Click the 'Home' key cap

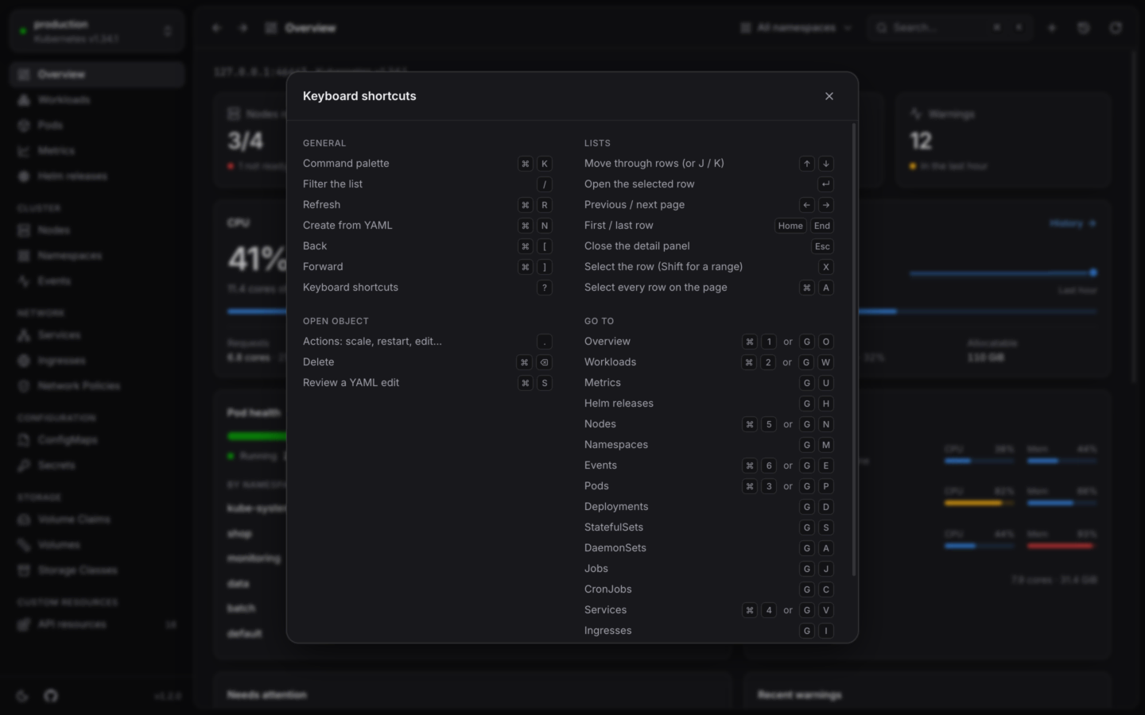click(x=790, y=226)
